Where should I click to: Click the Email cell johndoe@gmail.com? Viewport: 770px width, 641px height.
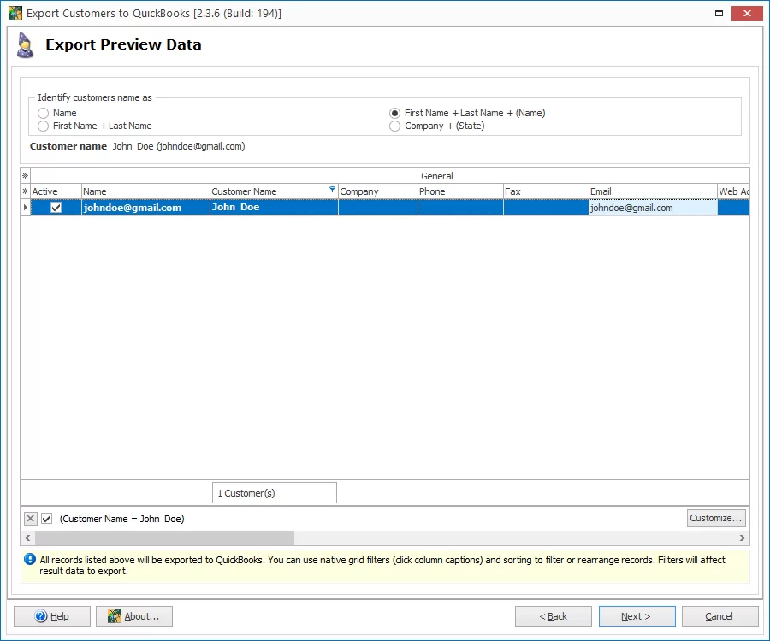[652, 208]
